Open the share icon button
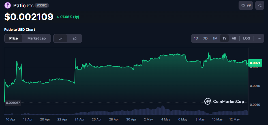This screenshot has width=268, height=125. (x=260, y=5)
